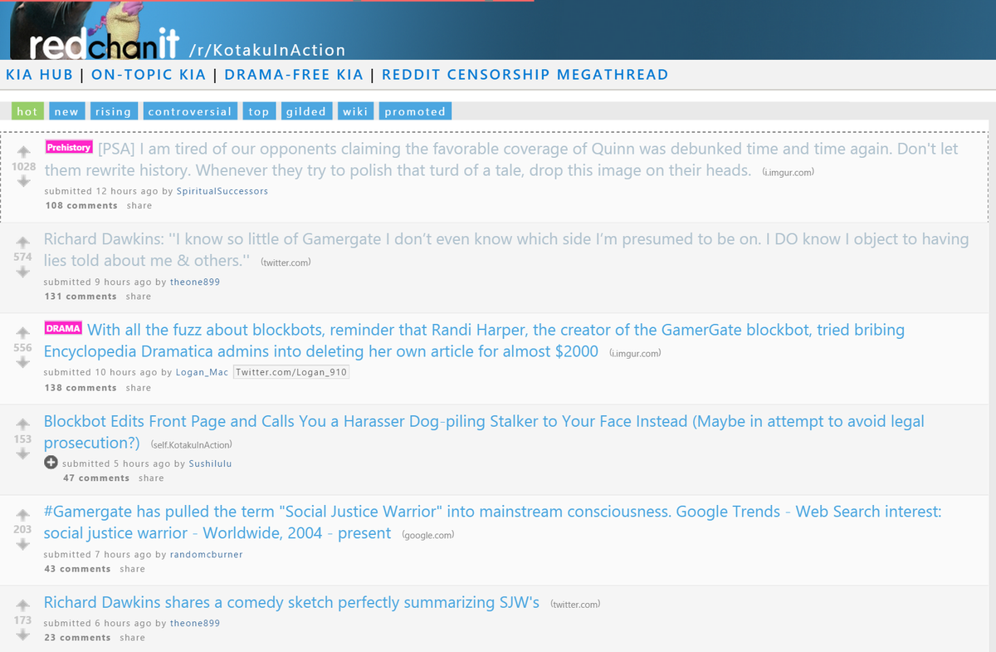996x652 pixels.
Task: View 108 comments on the PSA post
Action: 81,205
